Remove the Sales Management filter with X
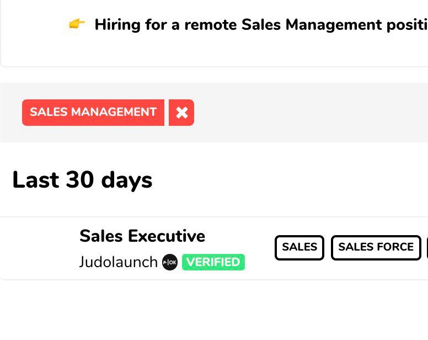428x340 pixels. [x=181, y=113]
